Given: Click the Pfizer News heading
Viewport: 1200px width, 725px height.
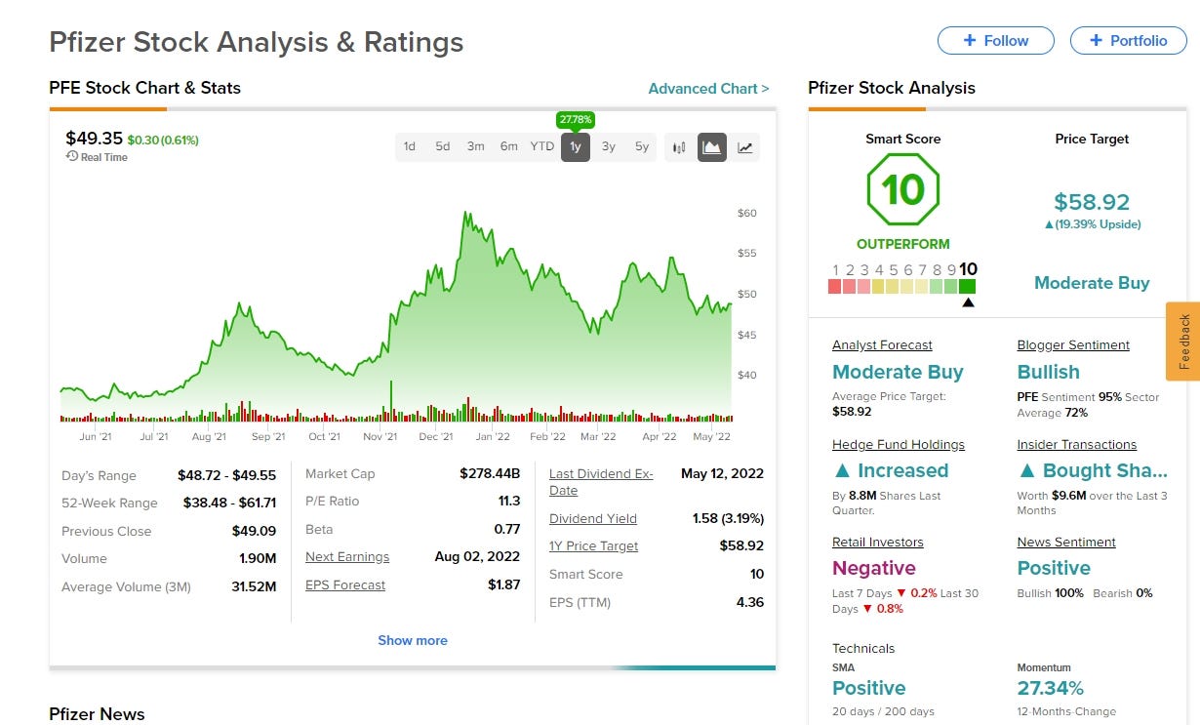Looking at the screenshot, I should (x=97, y=714).
